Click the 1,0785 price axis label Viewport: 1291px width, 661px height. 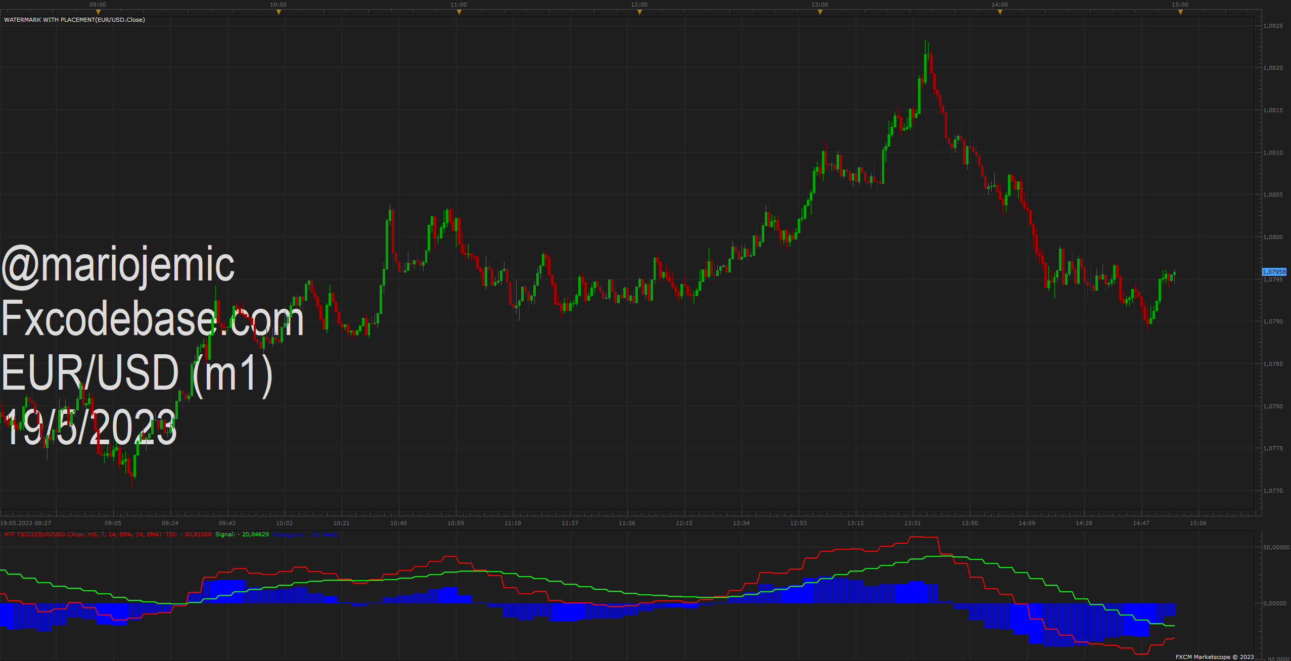pyautogui.click(x=1273, y=364)
